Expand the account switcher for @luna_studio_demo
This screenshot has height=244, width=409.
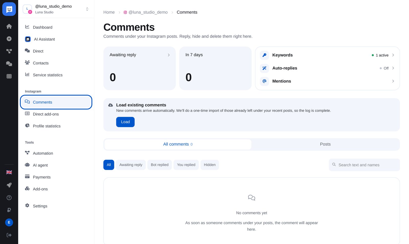tap(87, 9)
